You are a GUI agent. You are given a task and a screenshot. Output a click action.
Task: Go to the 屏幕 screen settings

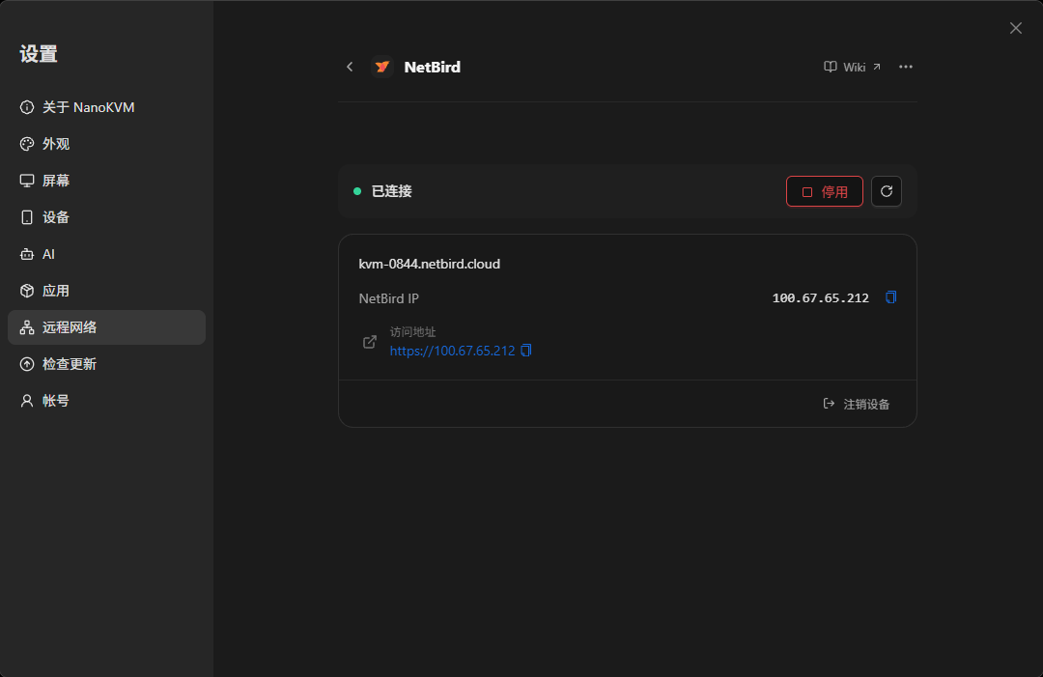(x=106, y=181)
